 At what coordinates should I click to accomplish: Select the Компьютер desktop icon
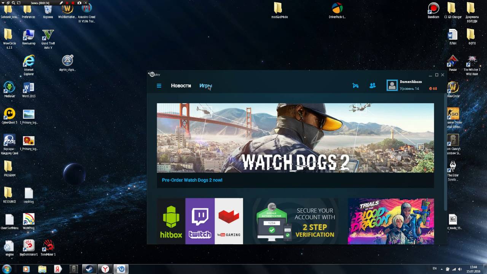point(29,37)
